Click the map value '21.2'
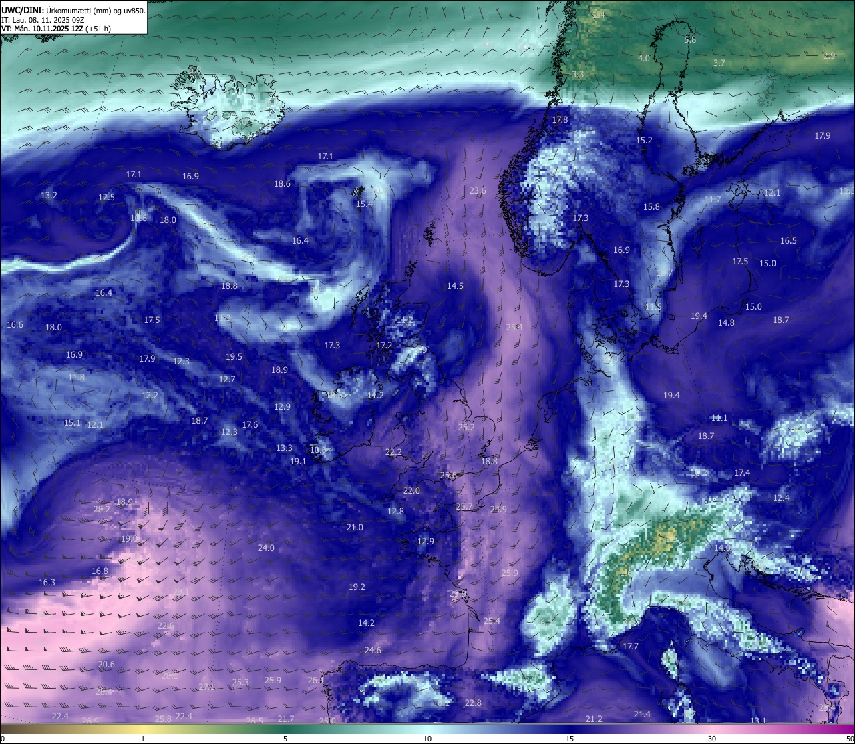This screenshot has height=744, width=855. [x=594, y=719]
